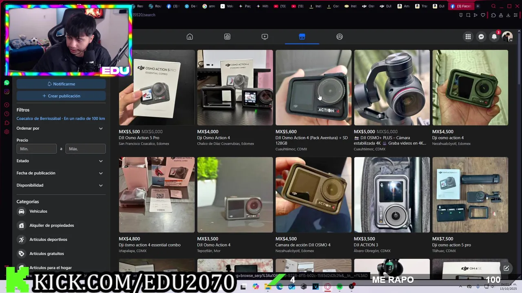This screenshot has width=522, height=293.
Task: Click the browser search magnifier icon
Action: (x=493, y=6)
